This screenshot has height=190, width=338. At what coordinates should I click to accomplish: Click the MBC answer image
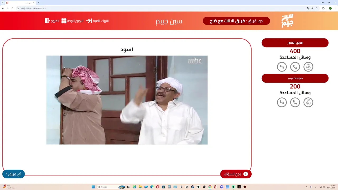[x=127, y=100]
